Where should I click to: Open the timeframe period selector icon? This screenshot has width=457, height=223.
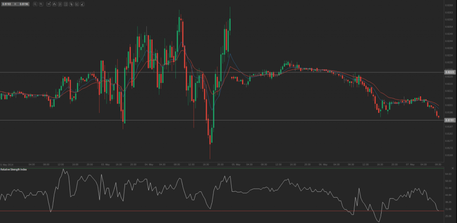(x=49, y=4)
